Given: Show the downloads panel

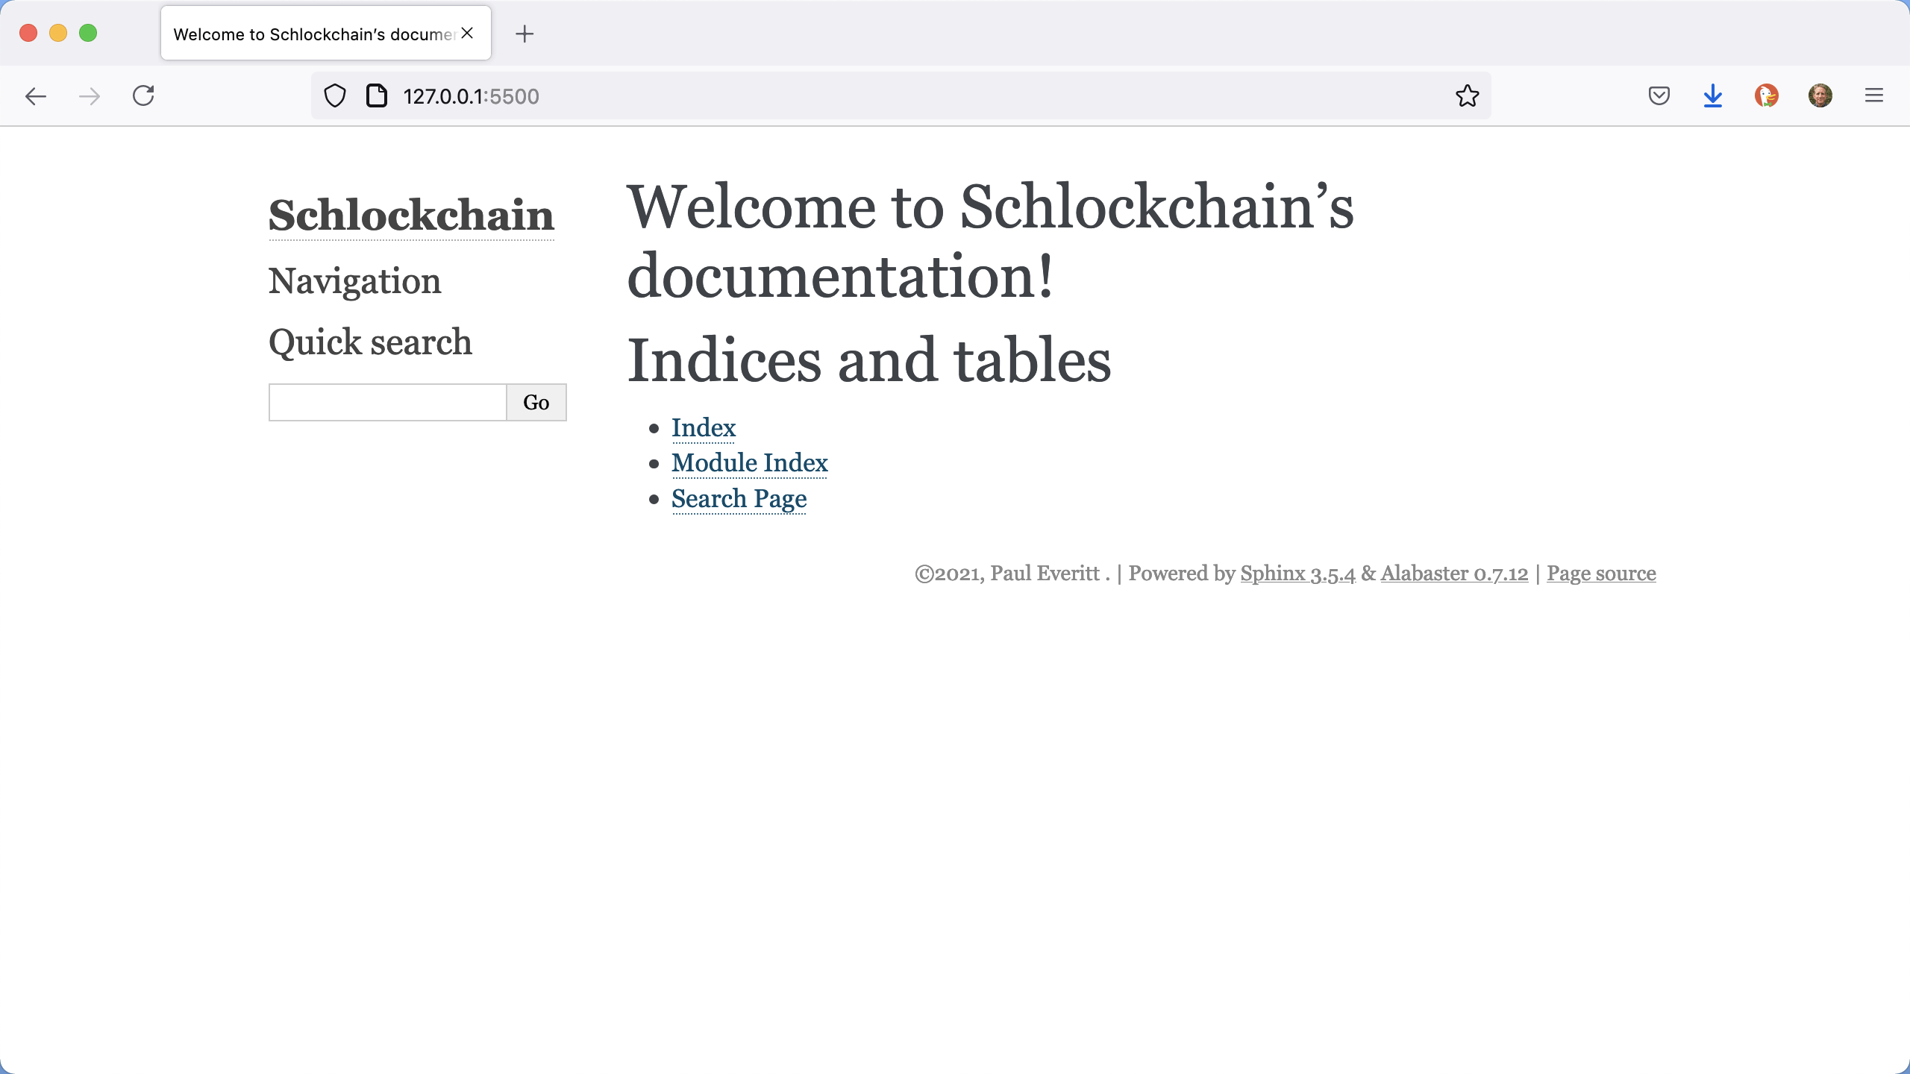Looking at the screenshot, I should click(1713, 95).
